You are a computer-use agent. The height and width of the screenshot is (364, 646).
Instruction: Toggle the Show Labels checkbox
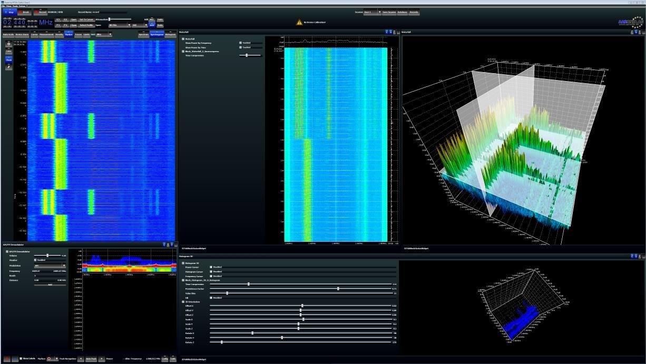21,359
